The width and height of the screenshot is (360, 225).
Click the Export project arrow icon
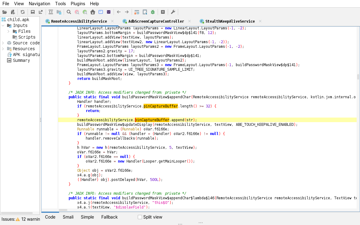[x=41, y=12]
